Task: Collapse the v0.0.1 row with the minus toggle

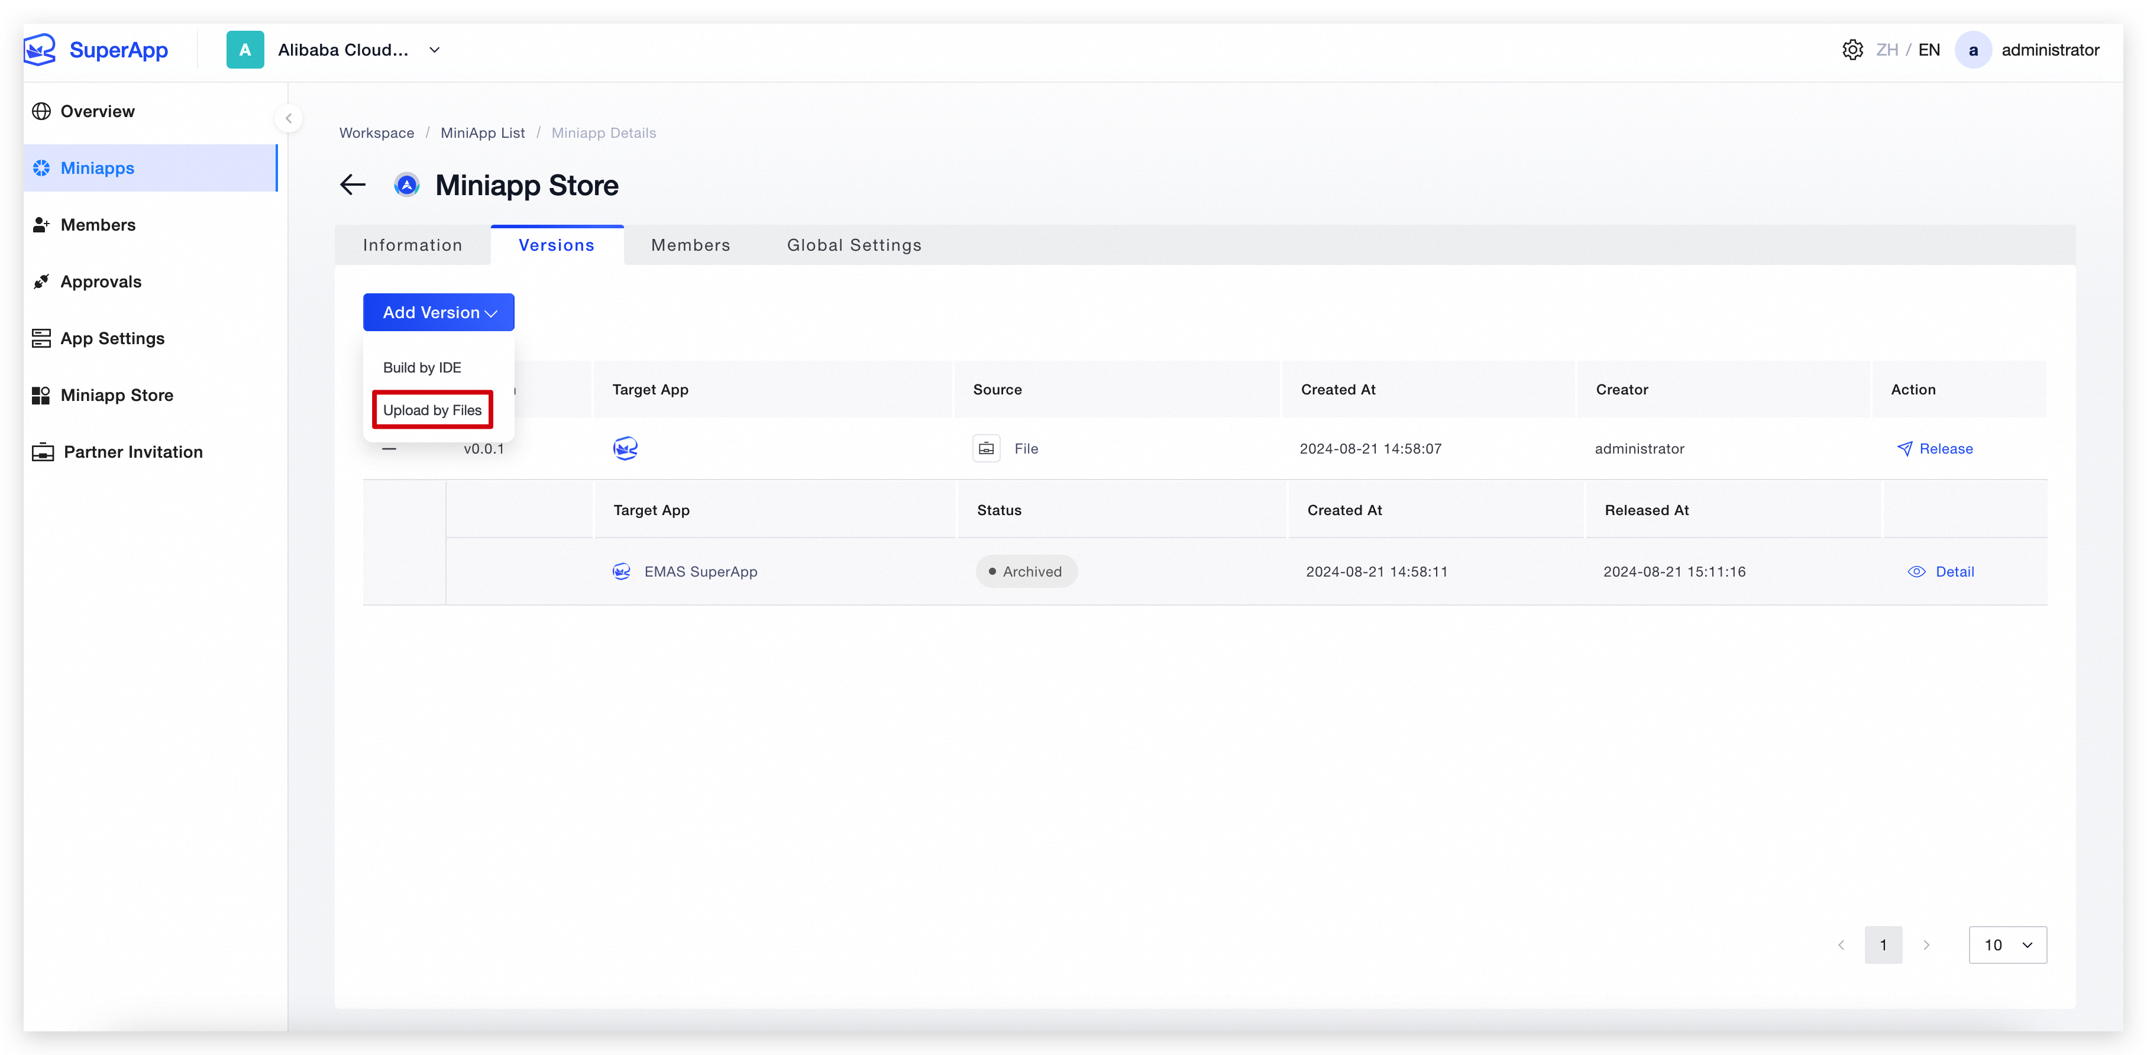Action: [389, 448]
